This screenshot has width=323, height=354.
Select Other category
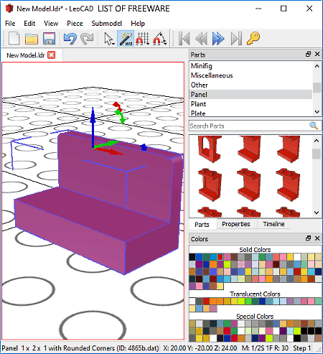coord(251,85)
